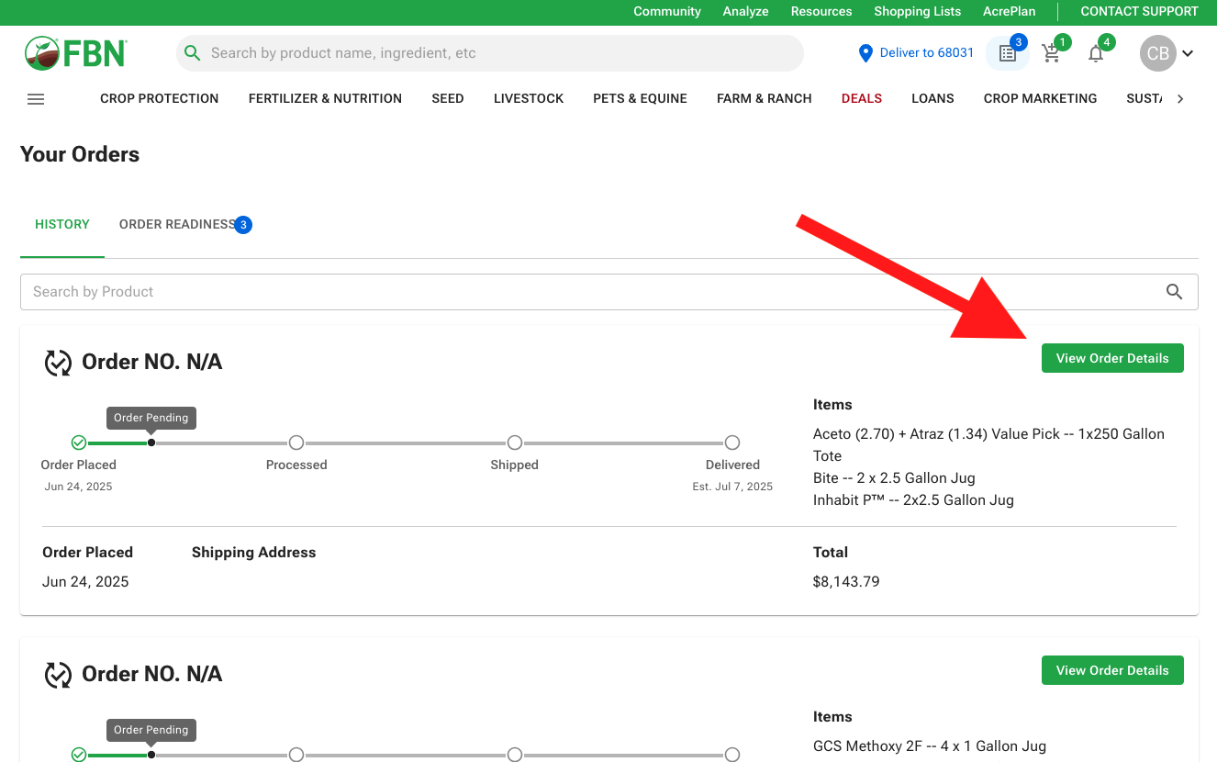View Order Details for the second order
This screenshot has height=762, width=1217.
pos(1111,670)
